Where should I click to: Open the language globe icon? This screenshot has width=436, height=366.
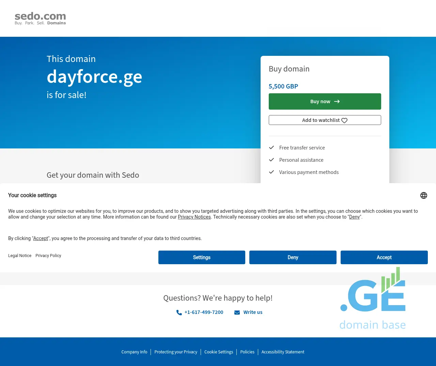(423, 195)
